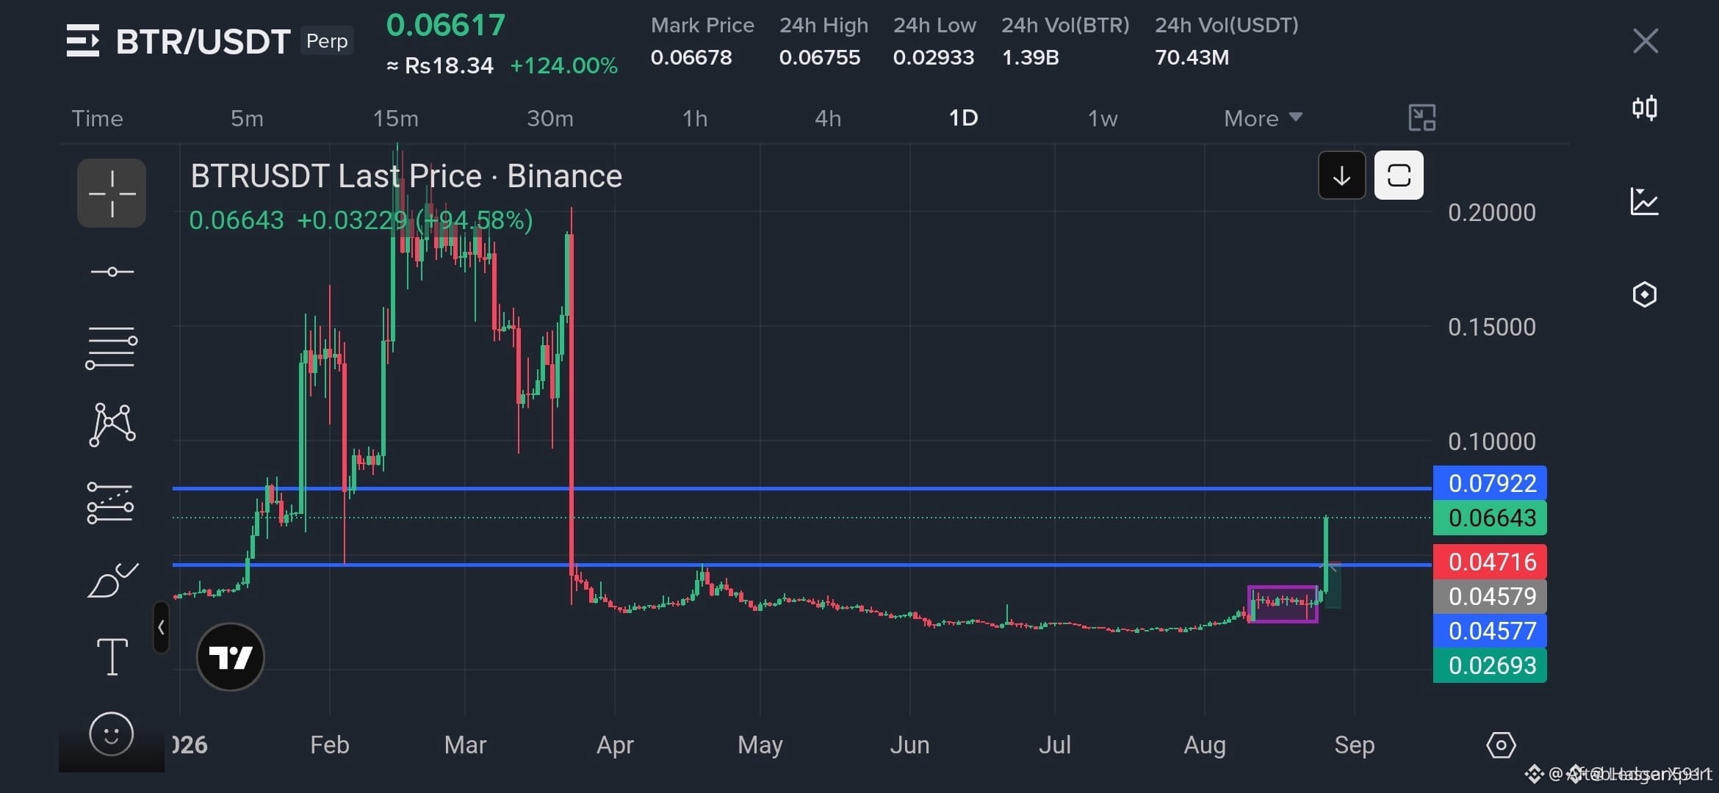
Task: Click the 0.04579 gray price label
Action: coord(1490,596)
